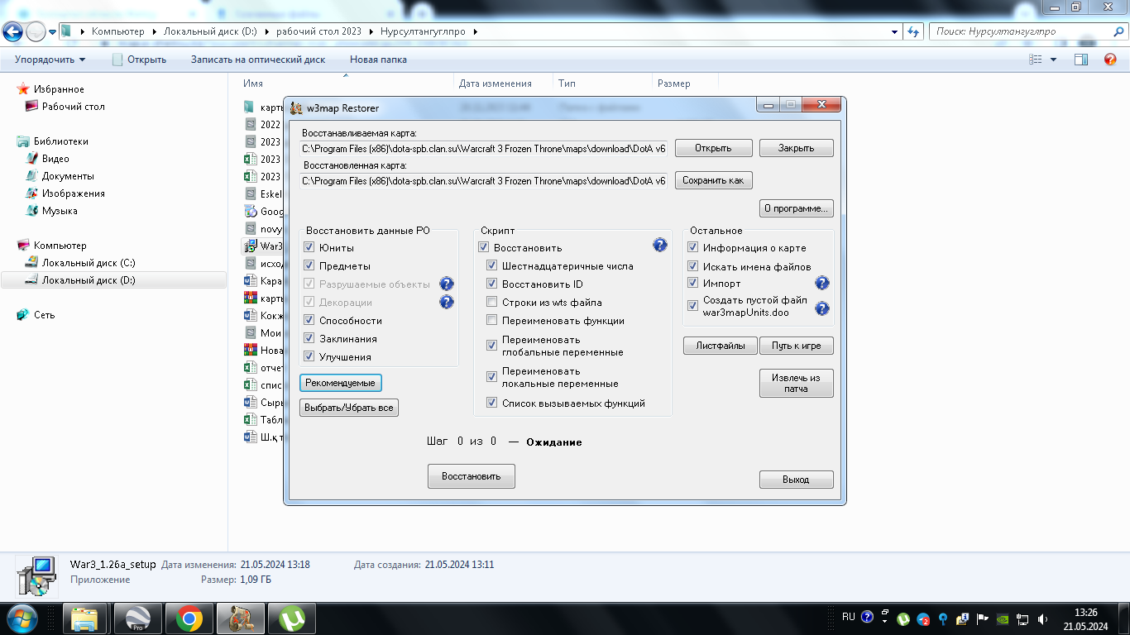Toggle Список вызываемых функций checkbox
The image size is (1130, 635).
click(x=491, y=403)
